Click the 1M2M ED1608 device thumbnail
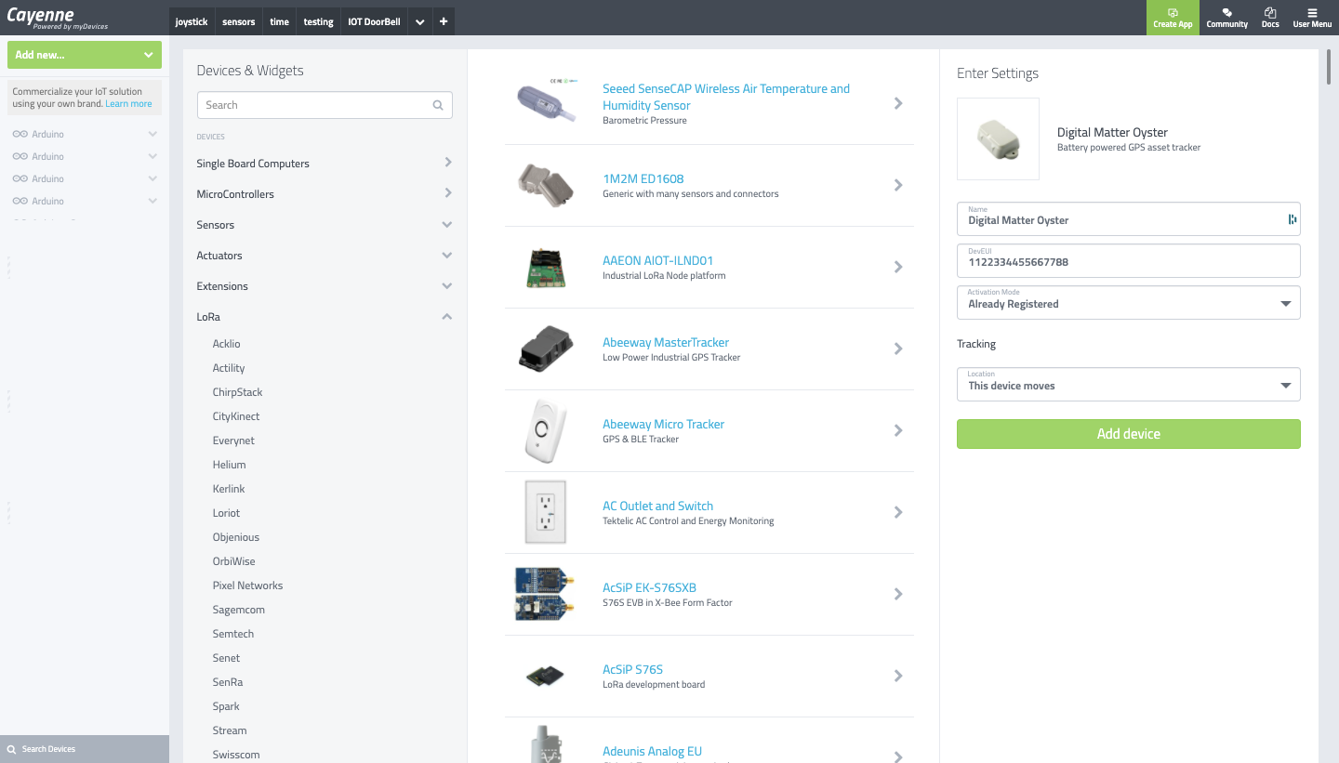Image resolution: width=1339 pixels, height=763 pixels. (x=547, y=185)
